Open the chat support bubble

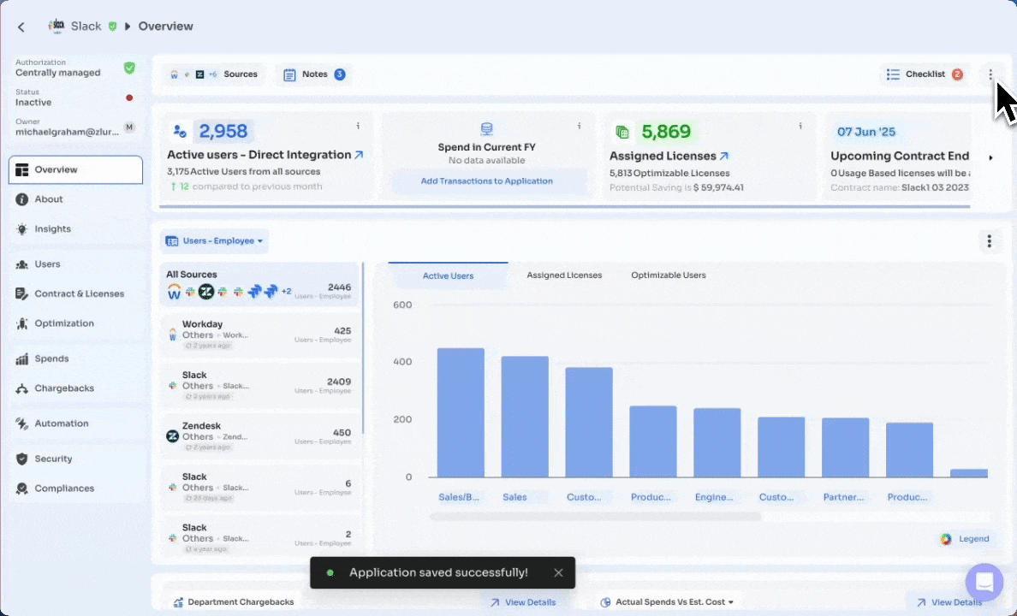coord(984,582)
